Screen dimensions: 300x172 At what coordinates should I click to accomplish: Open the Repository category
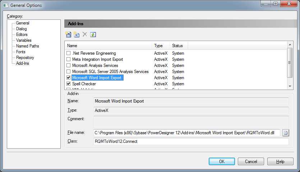(25, 58)
